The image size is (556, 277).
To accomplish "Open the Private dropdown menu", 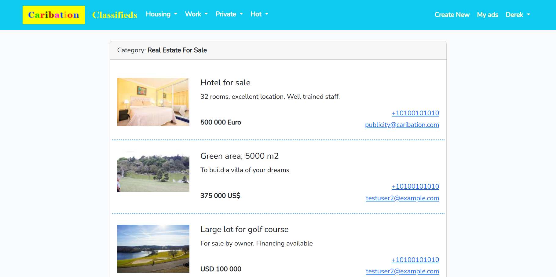I will click(229, 14).
